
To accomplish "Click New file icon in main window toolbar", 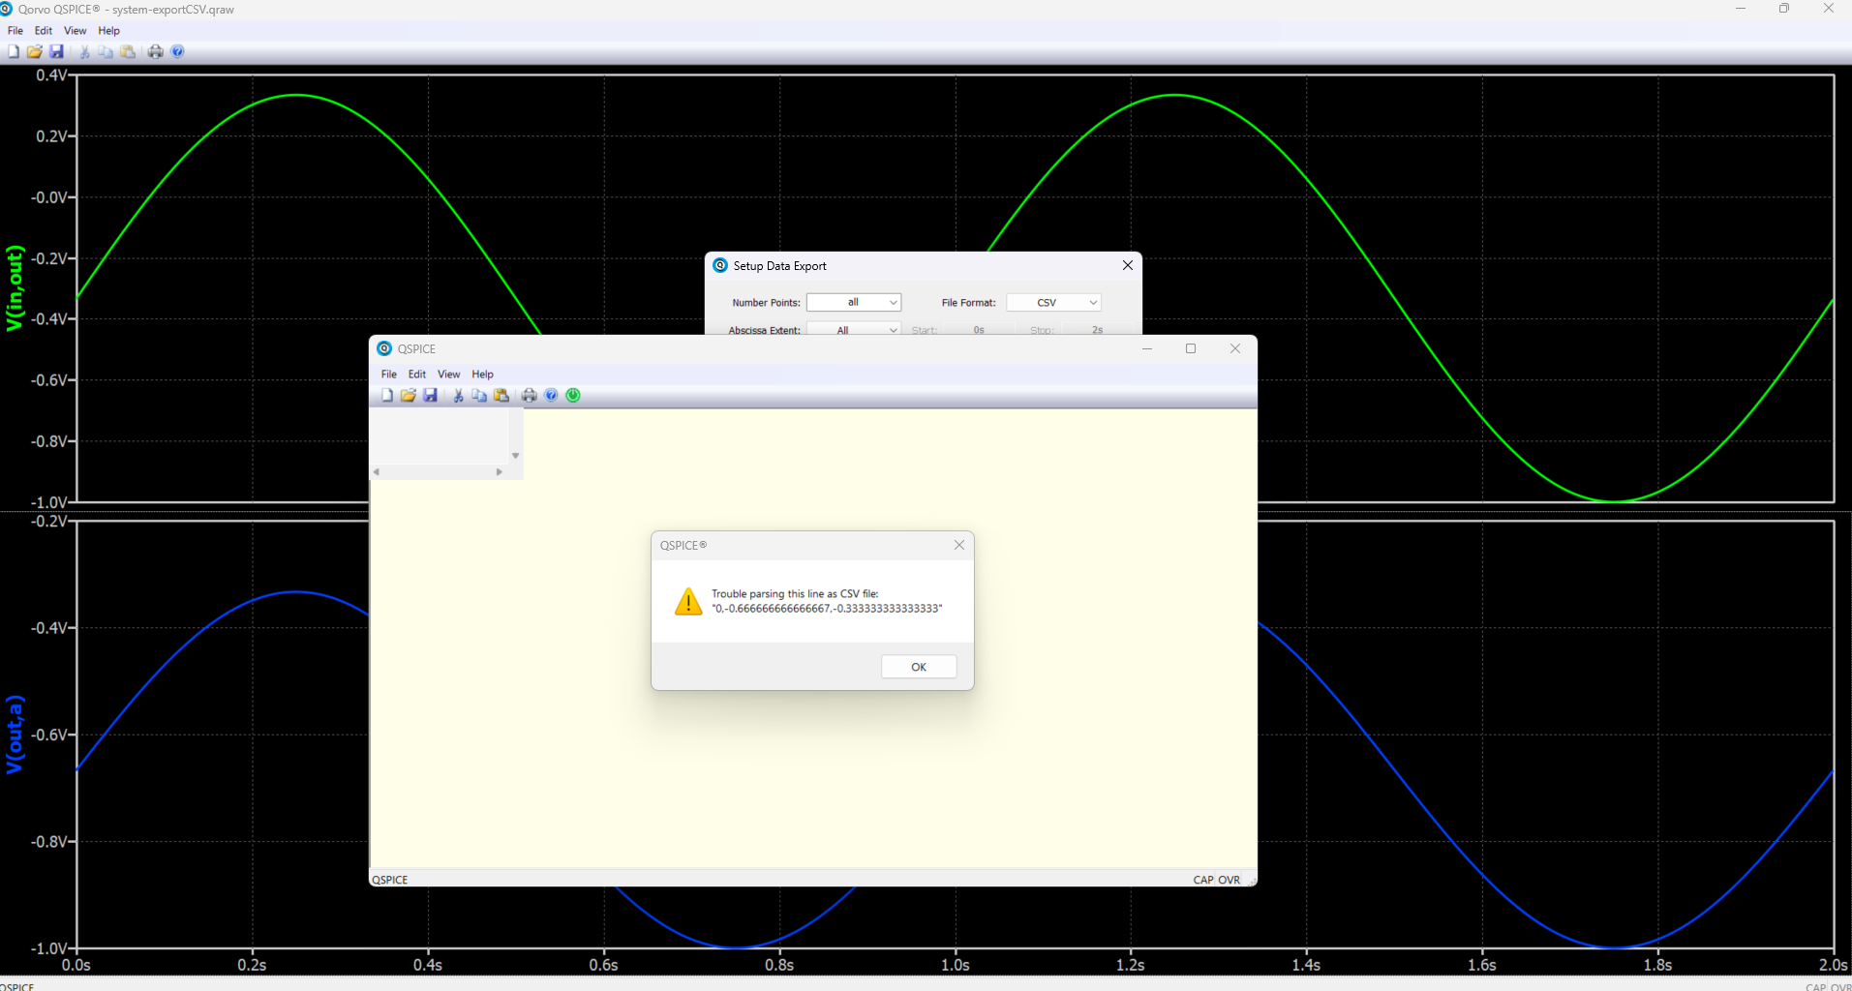I will [x=14, y=51].
